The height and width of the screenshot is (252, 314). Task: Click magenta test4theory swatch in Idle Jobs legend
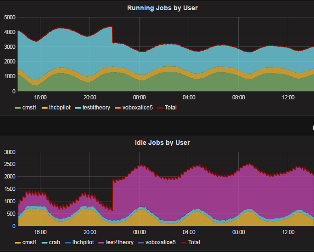point(103,242)
